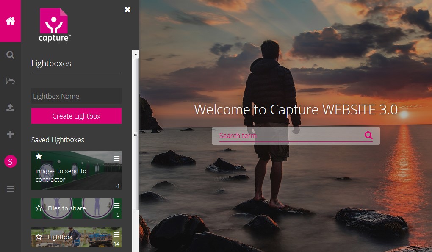Click the Capture logo
The image size is (432, 252).
tap(54, 25)
